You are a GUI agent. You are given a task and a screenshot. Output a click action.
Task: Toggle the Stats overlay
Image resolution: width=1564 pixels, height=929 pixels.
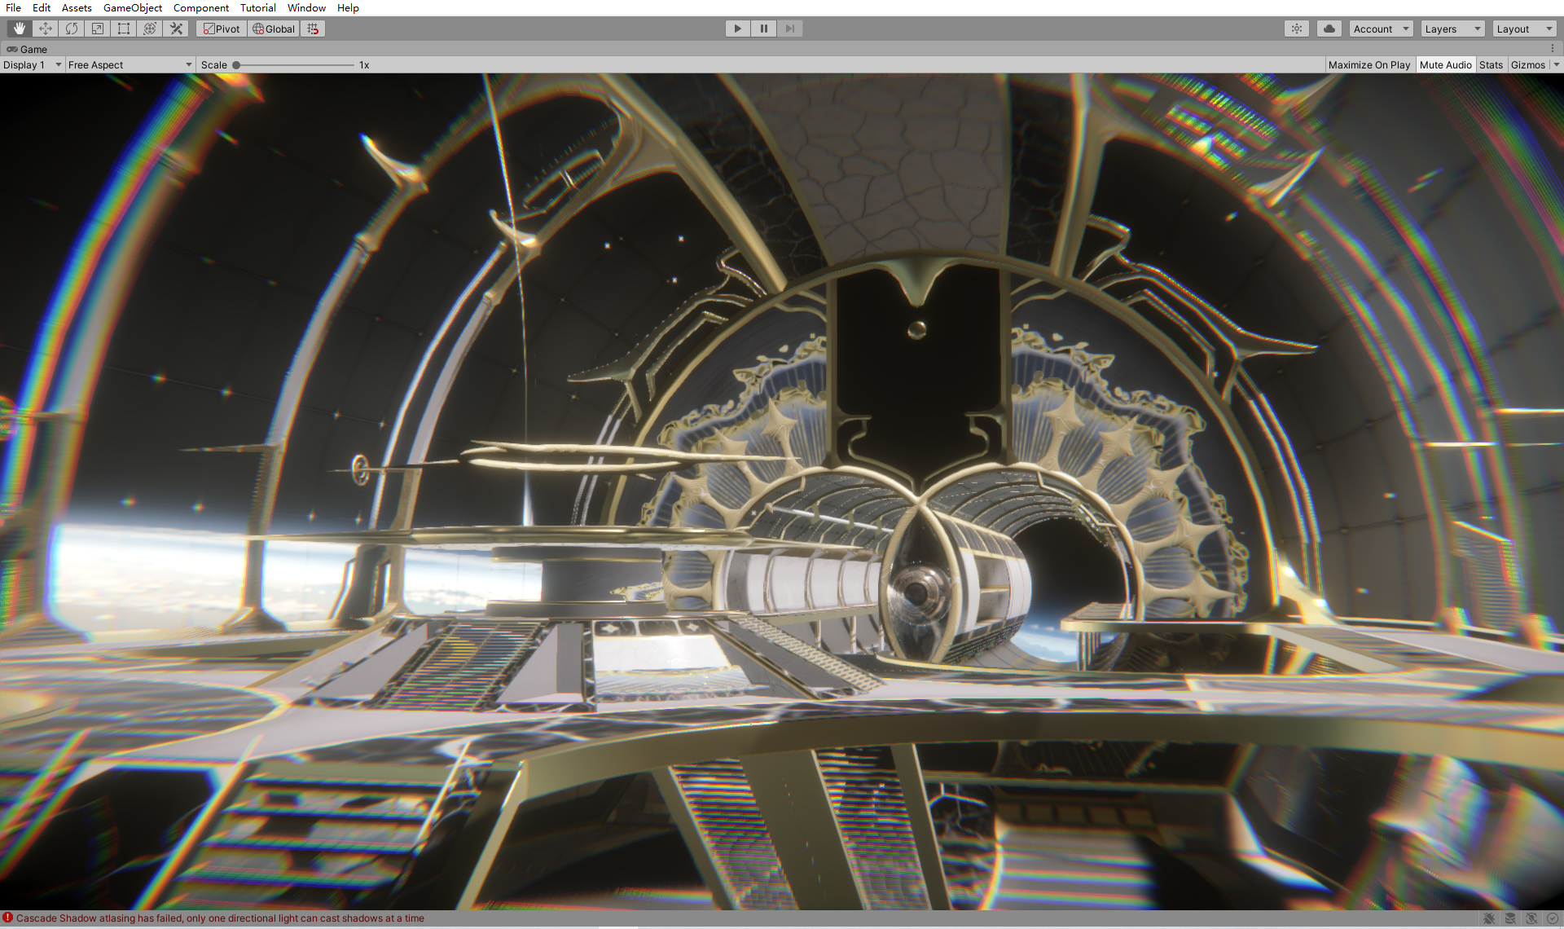[x=1491, y=65]
